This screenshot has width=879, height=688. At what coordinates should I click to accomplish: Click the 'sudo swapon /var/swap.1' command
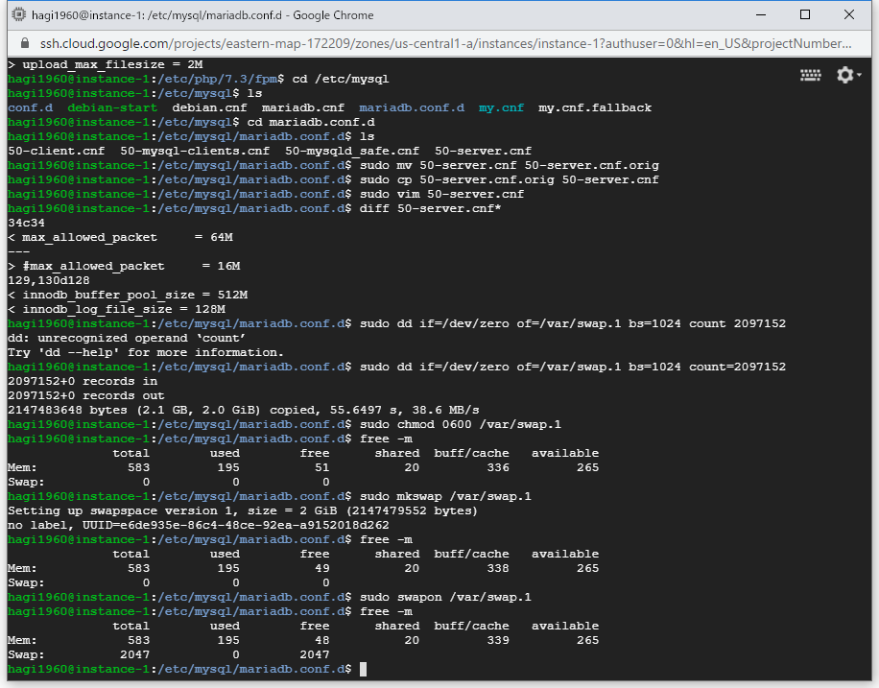click(445, 597)
